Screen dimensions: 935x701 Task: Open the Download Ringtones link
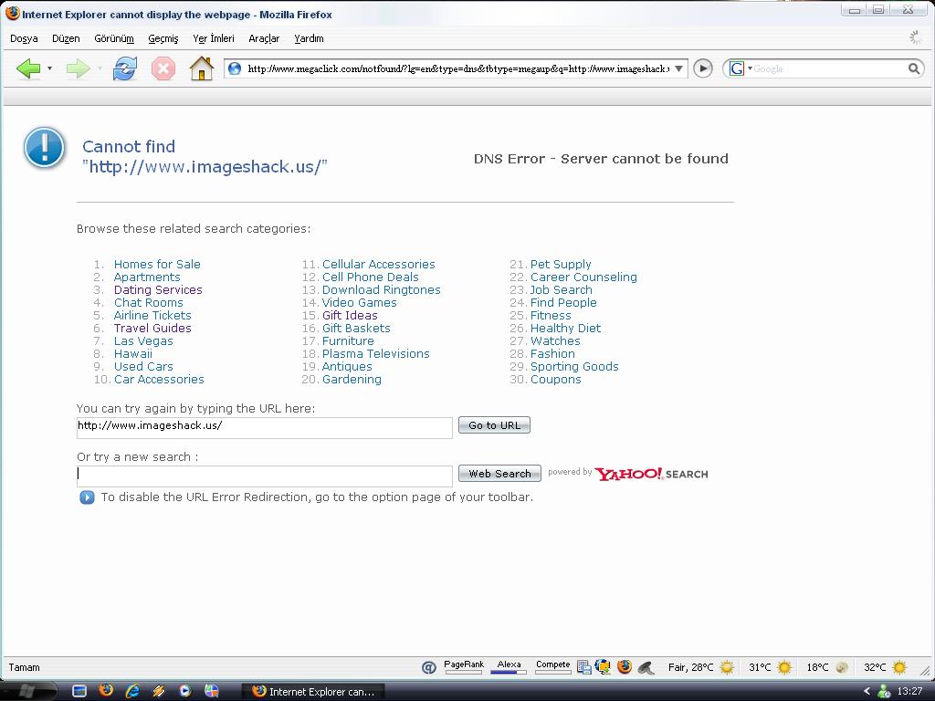click(381, 289)
